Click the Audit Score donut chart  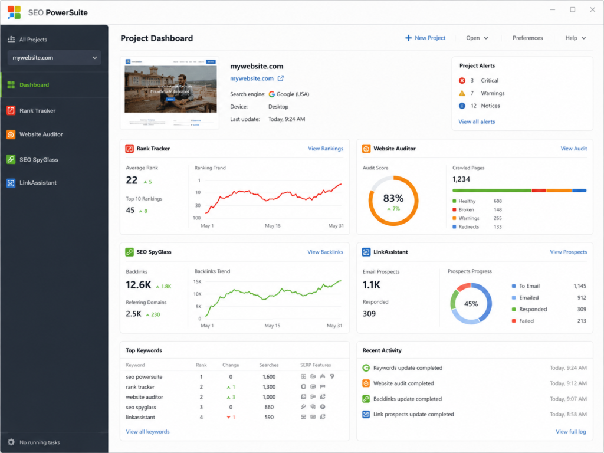(393, 201)
